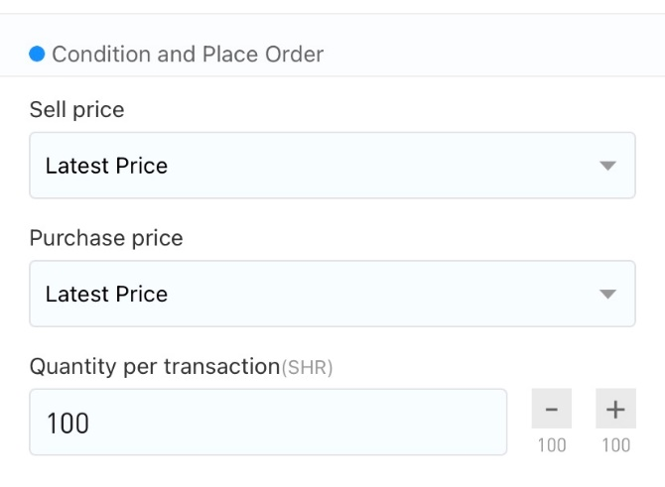Click the 100 step label under plus

pos(616,445)
